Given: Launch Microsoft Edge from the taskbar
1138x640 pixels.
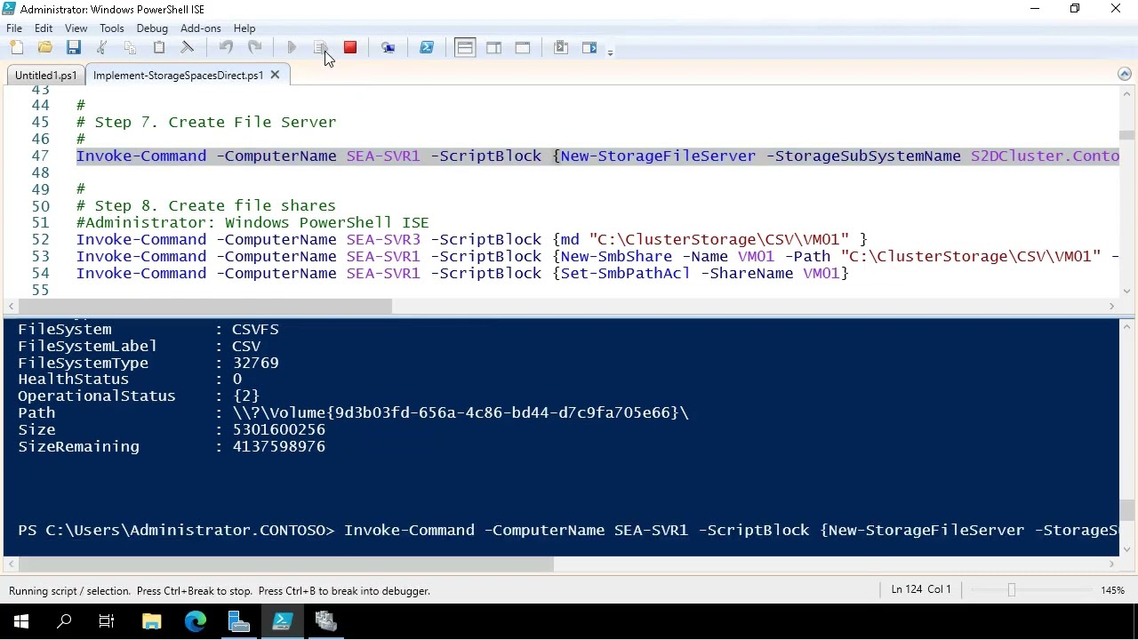Looking at the screenshot, I should (x=195, y=622).
